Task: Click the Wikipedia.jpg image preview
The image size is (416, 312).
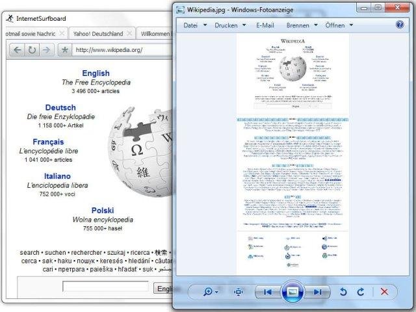Action: coord(292,154)
